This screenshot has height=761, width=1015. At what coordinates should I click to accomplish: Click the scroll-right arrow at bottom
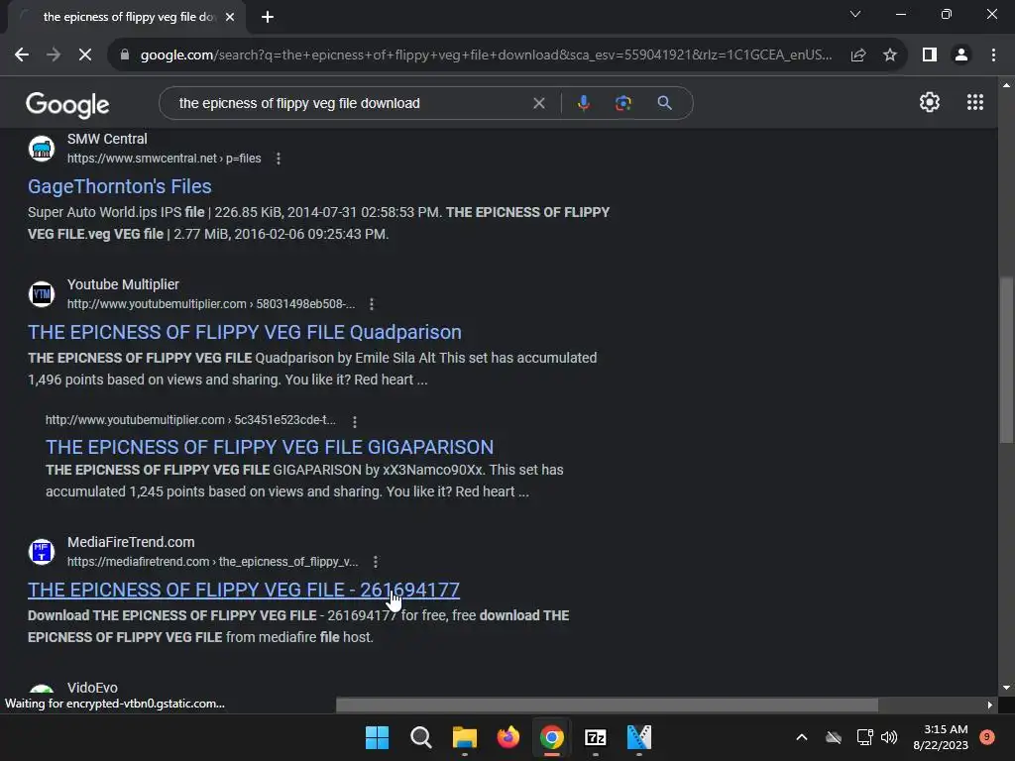pyautogui.click(x=990, y=705)
